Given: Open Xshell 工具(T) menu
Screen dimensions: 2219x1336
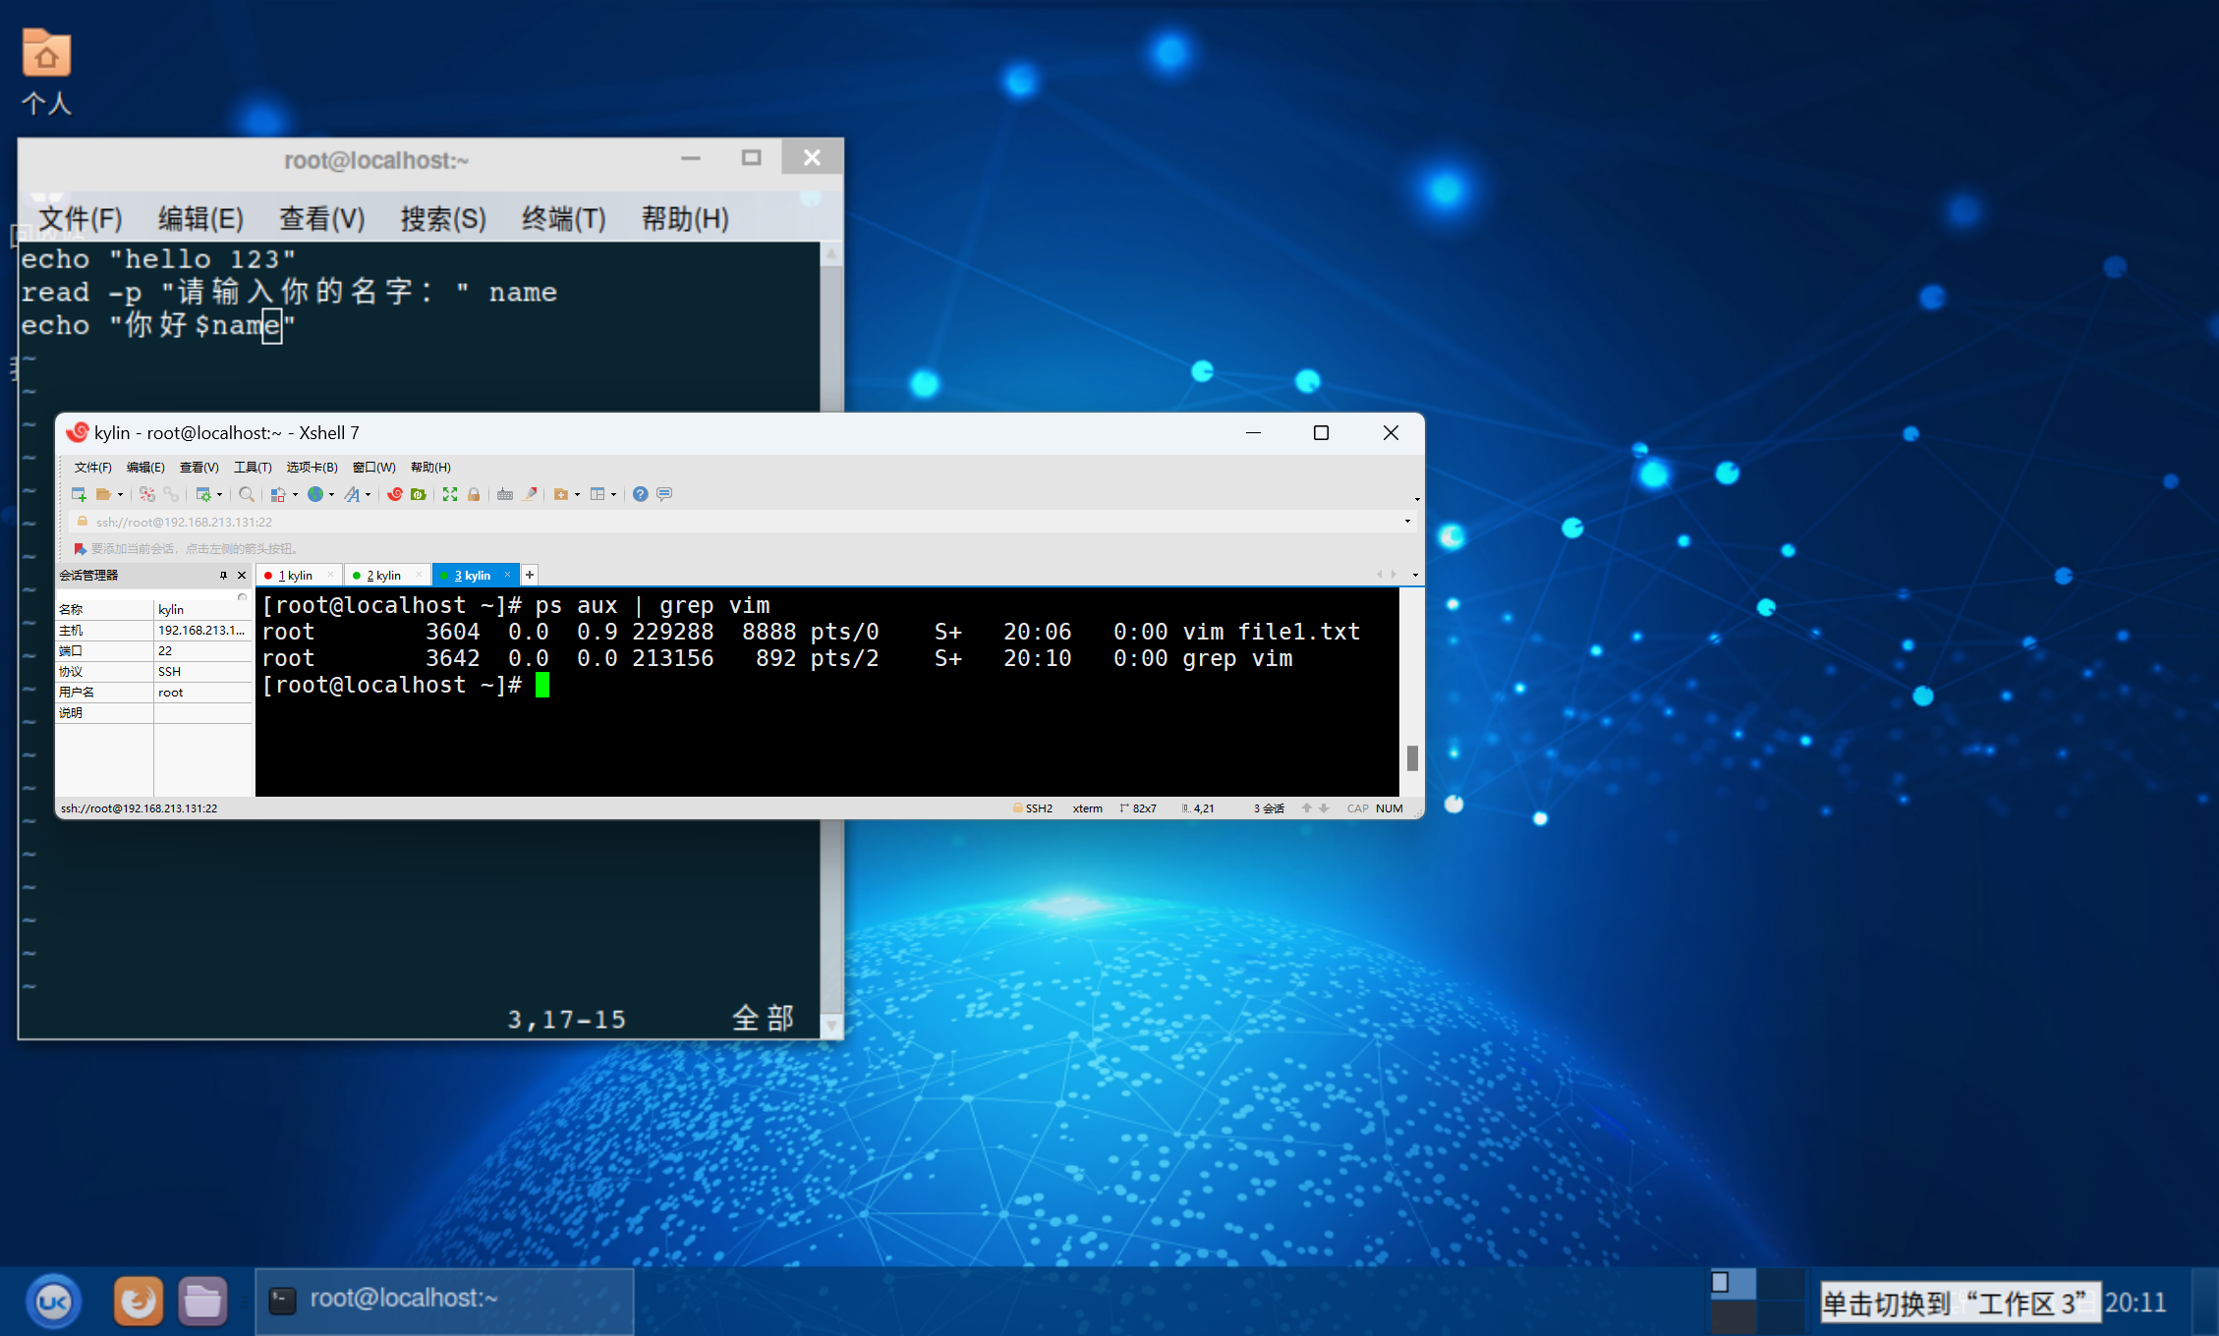Looking at the screenshot, I should pyautogui.click(x=253, y=468).
